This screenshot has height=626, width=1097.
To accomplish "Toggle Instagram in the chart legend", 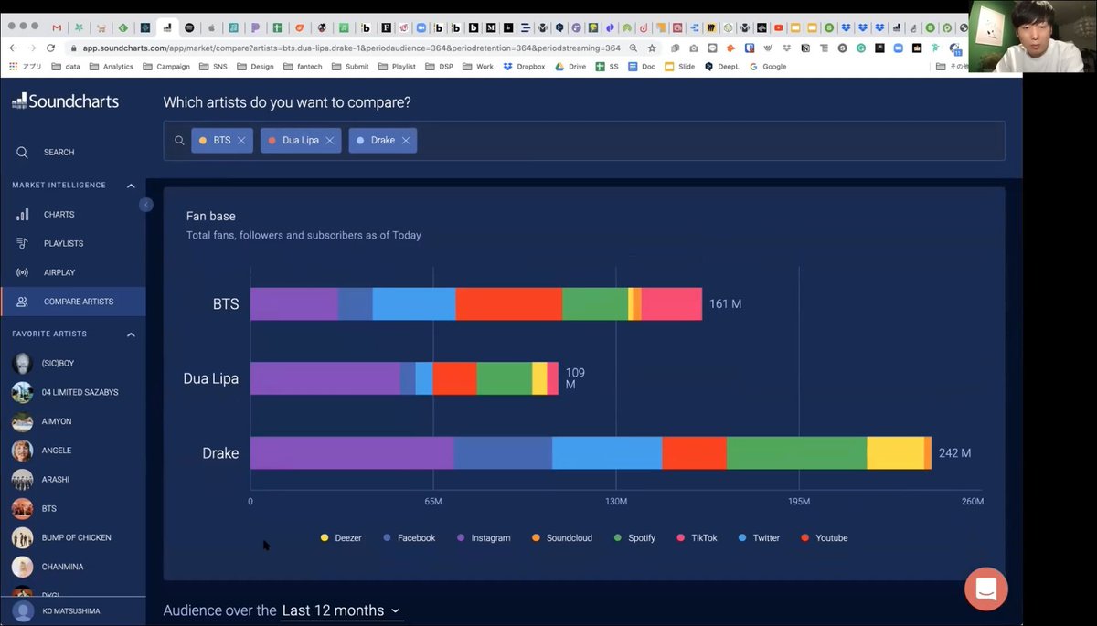I will pos(484,538).
